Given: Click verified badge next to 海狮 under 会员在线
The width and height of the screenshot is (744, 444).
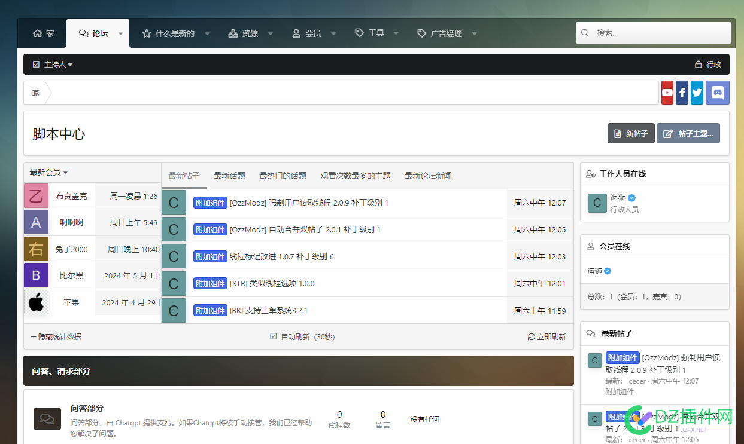Looking at the screenshot, I should pyautogui.click(x=608, y=271).
